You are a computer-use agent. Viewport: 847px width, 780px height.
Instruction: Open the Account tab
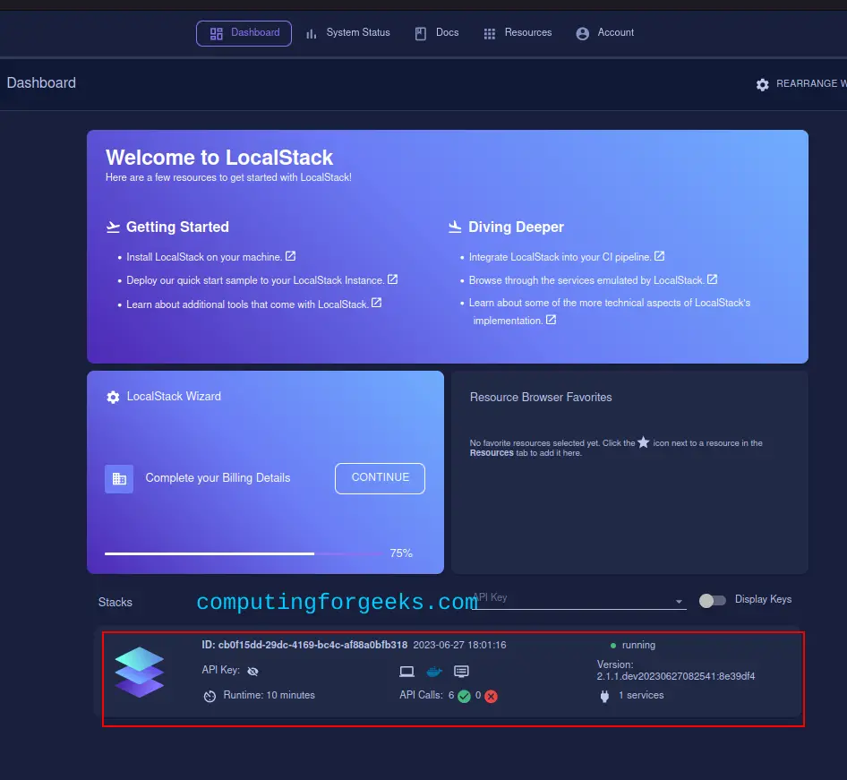coord(605,33)
